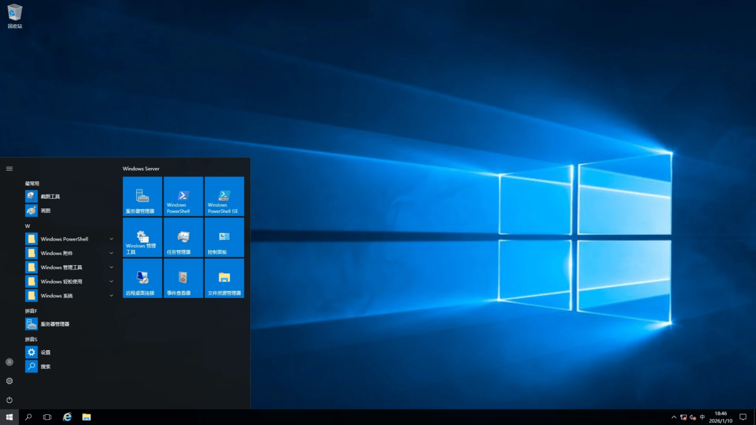Viewport: 756px width, 425px height.
Task: Launch Windows PowerShell from its tile
Action: (x=183, y=196)
